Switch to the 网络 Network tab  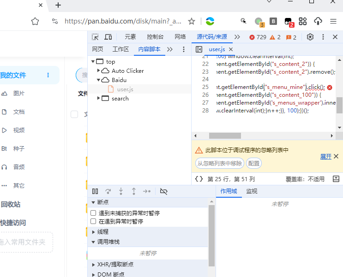coord(180,37)
